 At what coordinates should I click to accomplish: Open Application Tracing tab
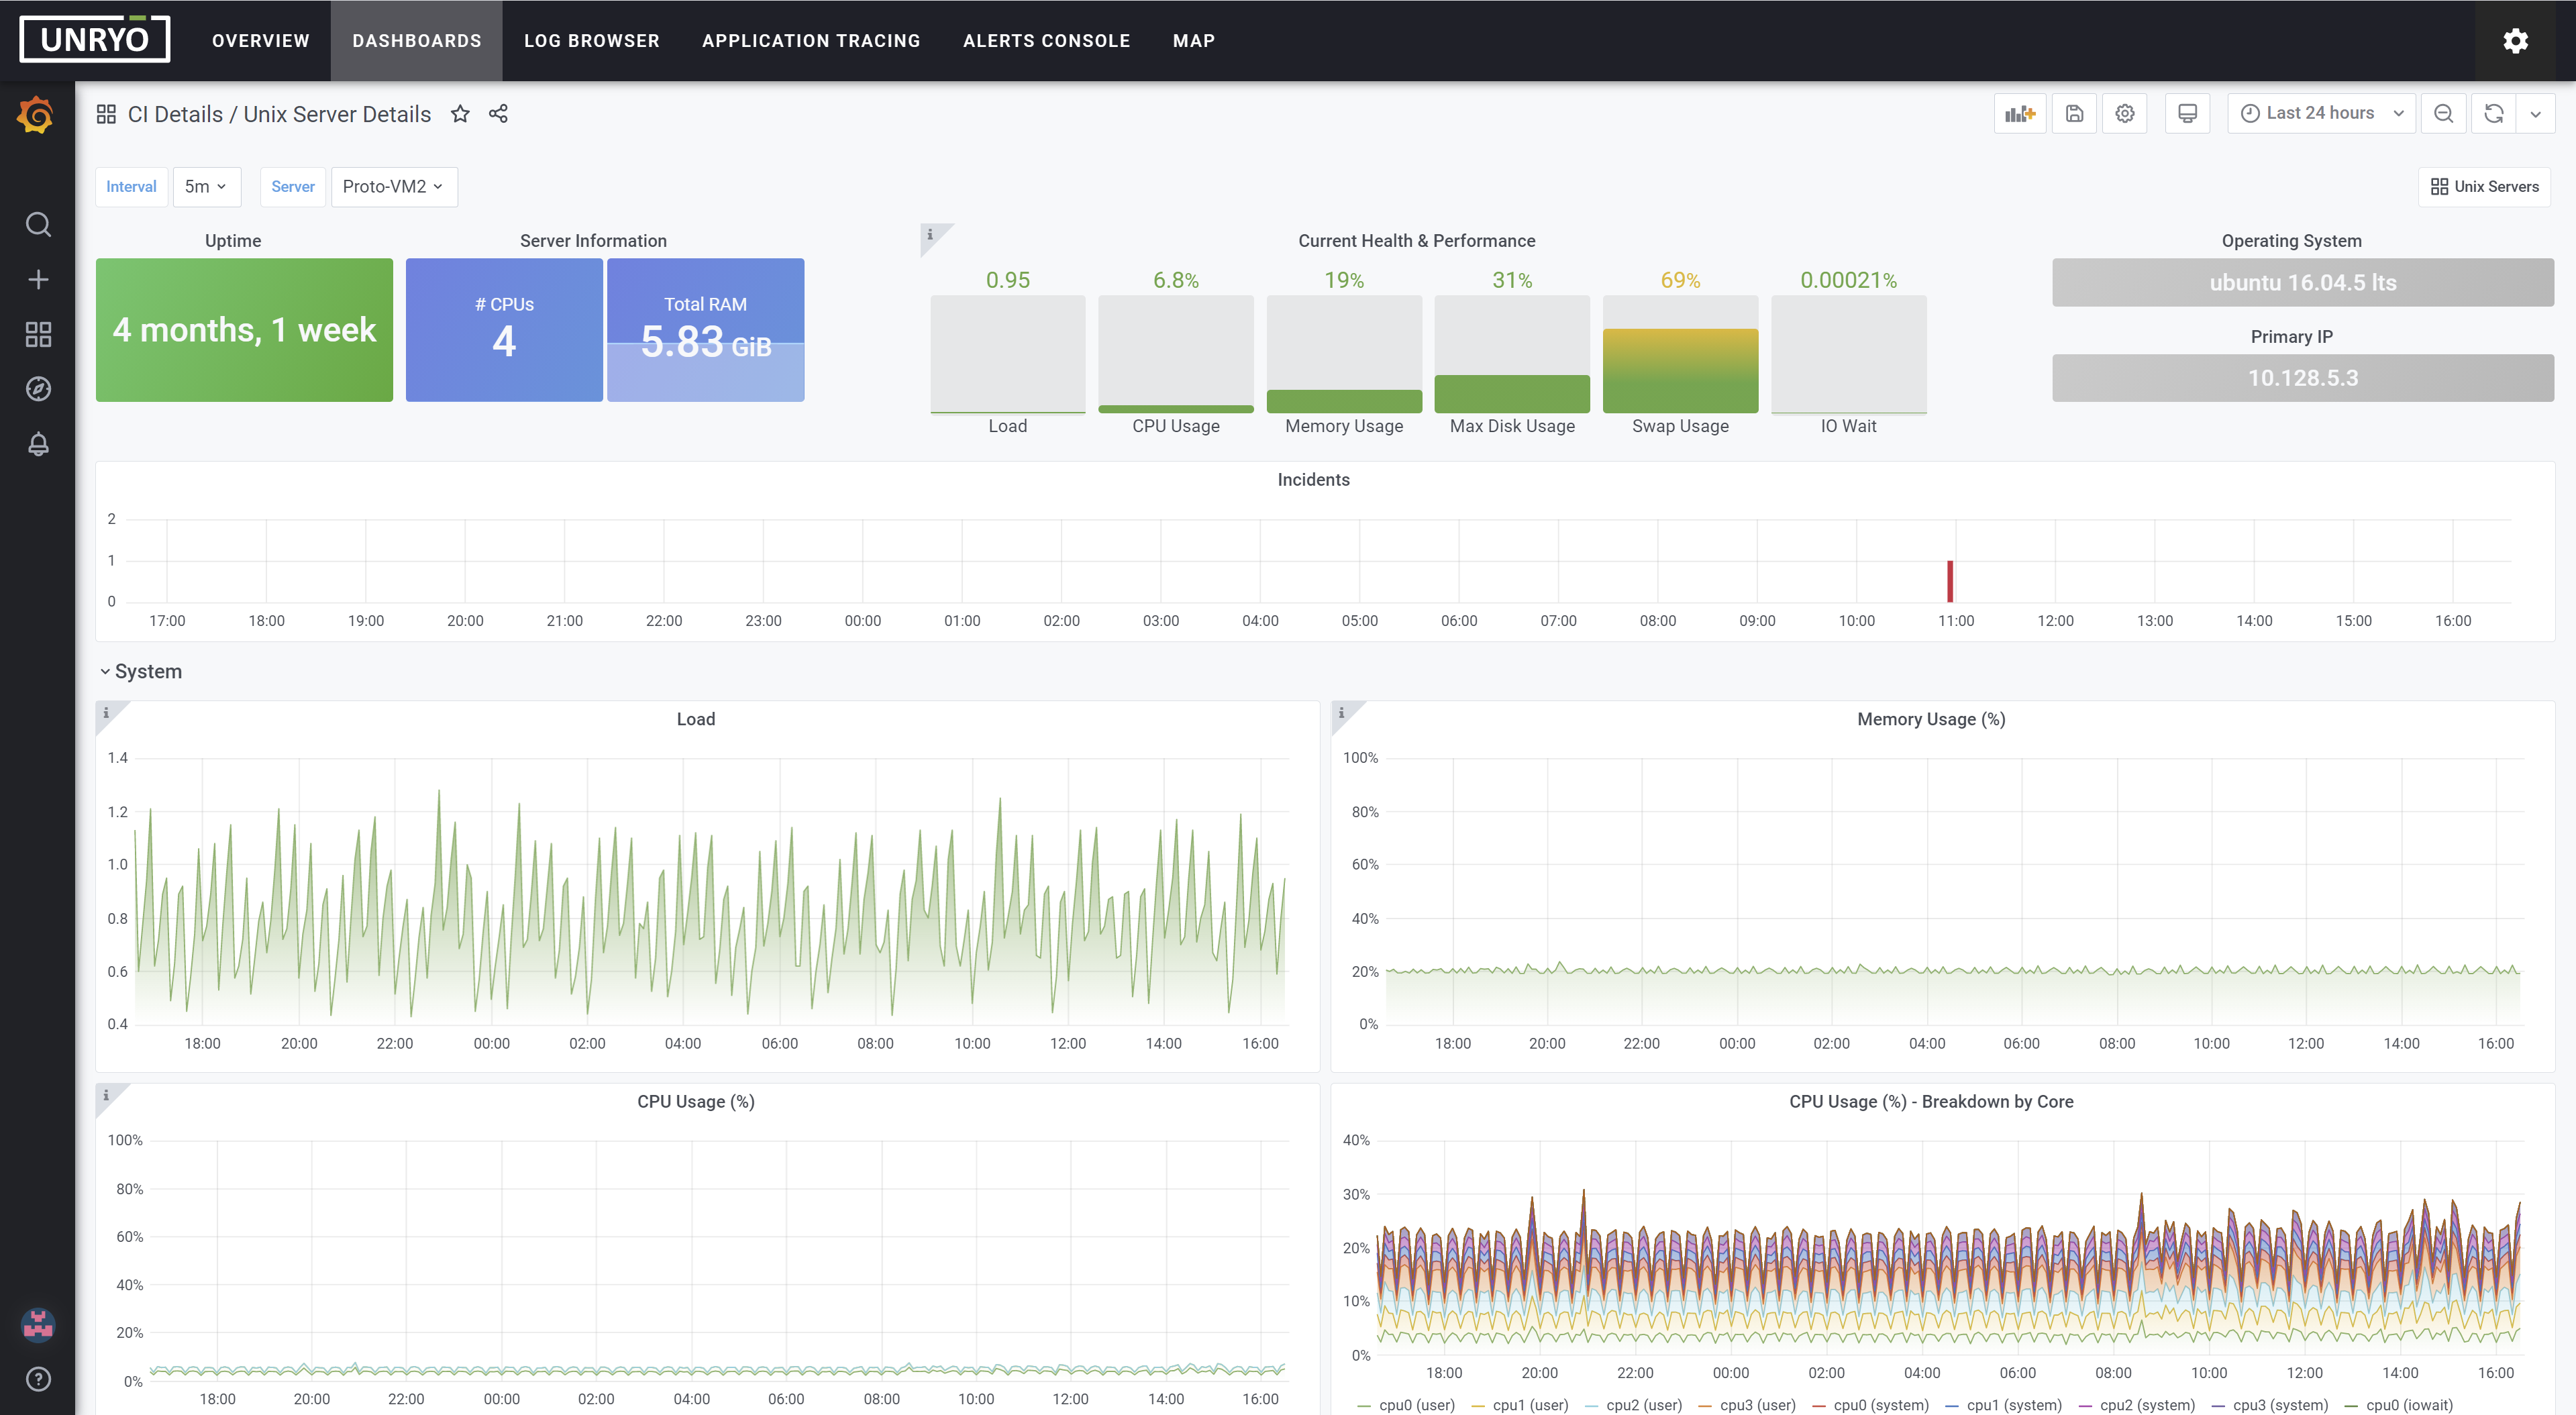(811, 41)
